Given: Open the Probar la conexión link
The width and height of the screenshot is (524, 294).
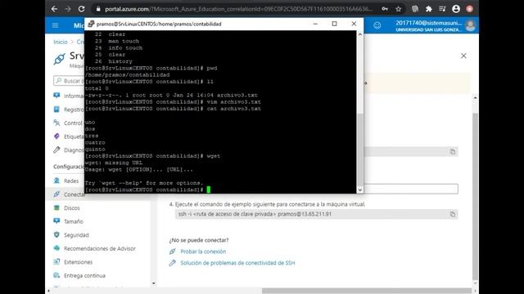Looking at the screenshot, I should 203,252.
